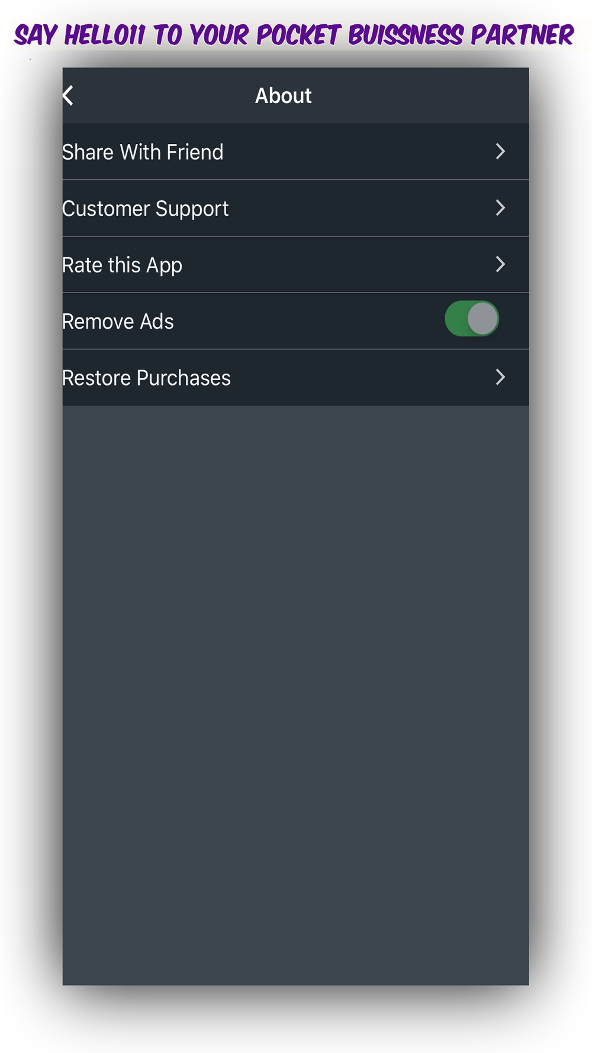Screen dimensions: 592x1053
Task: Click the word PARTNER in the purple banner
Action: point(522,35)
